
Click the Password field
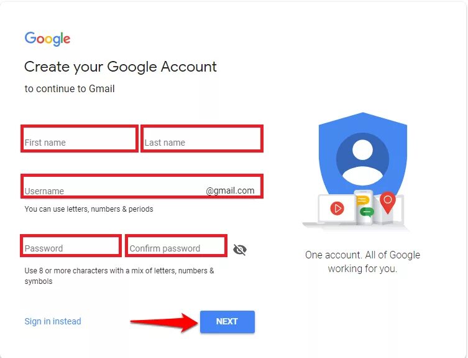pyautogui.click(x=71, y=245)
